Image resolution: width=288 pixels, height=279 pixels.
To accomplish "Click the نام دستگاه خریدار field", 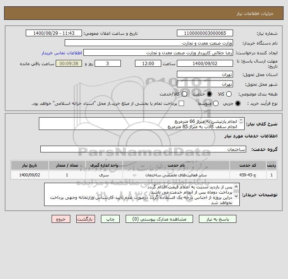I will point(149,43).
